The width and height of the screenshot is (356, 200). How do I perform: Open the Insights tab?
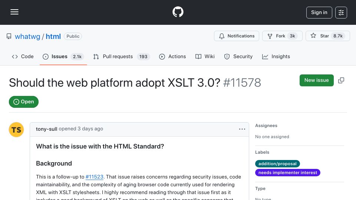click(276, 56)
